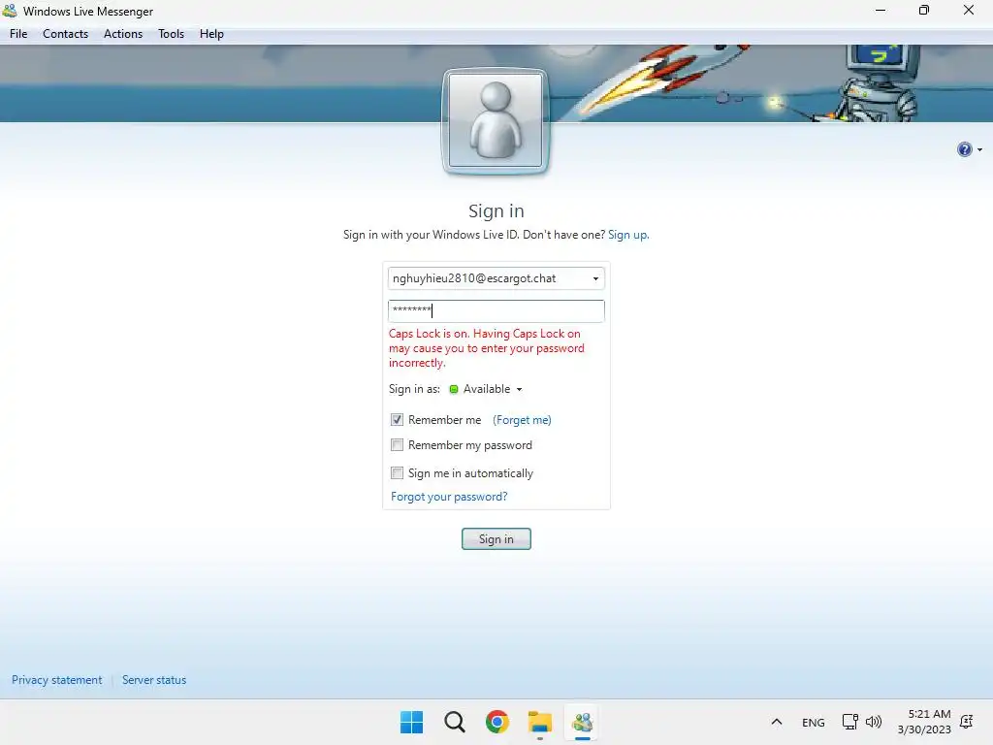
Task: Click the Sign in button
Action: click(x=496, y=539)
